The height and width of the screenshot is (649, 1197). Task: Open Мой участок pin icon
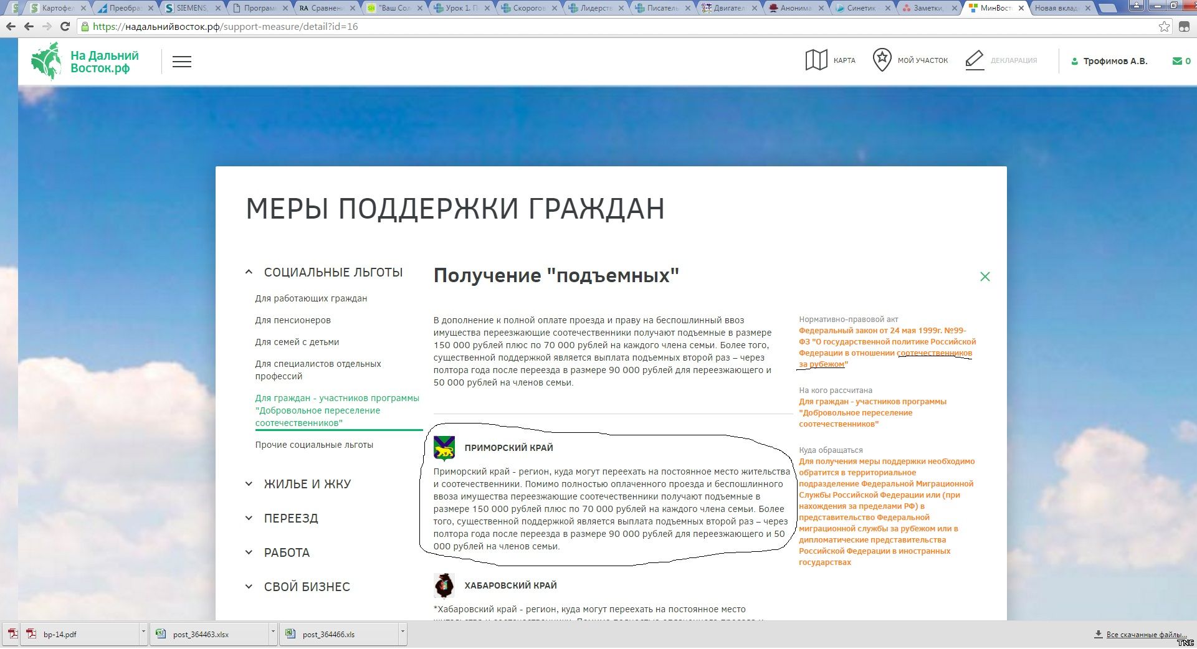pos(882,60)
